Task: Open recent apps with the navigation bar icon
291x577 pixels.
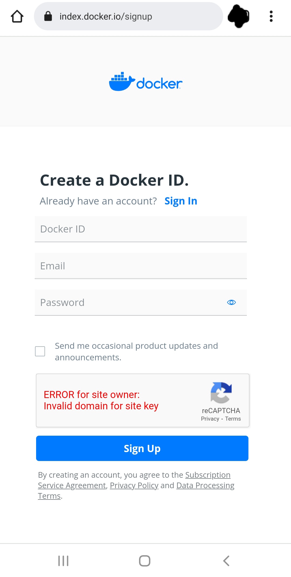Action: [63, 561]
